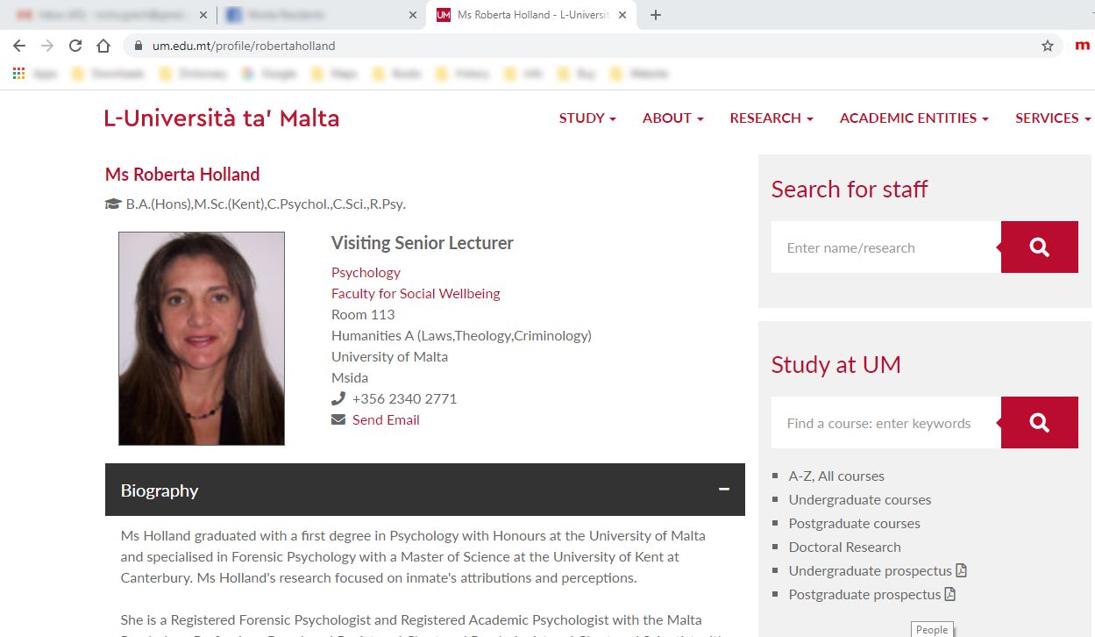Expand the SERVICES menu
The height and width of the screenshot is (637, 1095).
pos(1053,118)
